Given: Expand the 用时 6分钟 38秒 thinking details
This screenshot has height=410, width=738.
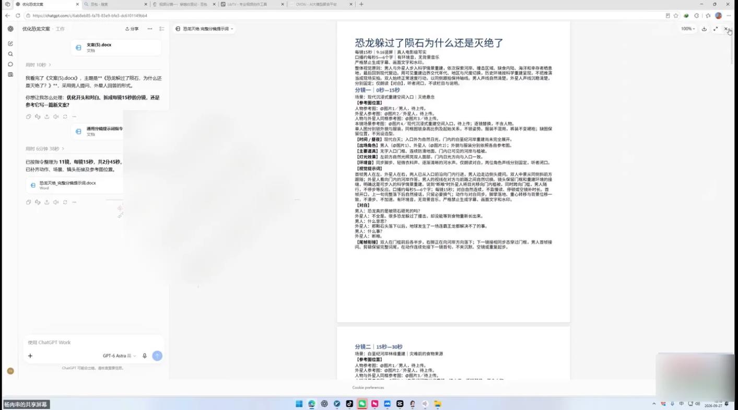Looking at the screenshot, I should pos(45,149).
